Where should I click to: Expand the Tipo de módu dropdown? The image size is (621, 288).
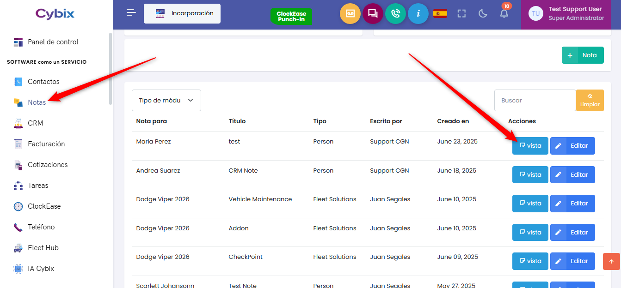click(166, 100)
